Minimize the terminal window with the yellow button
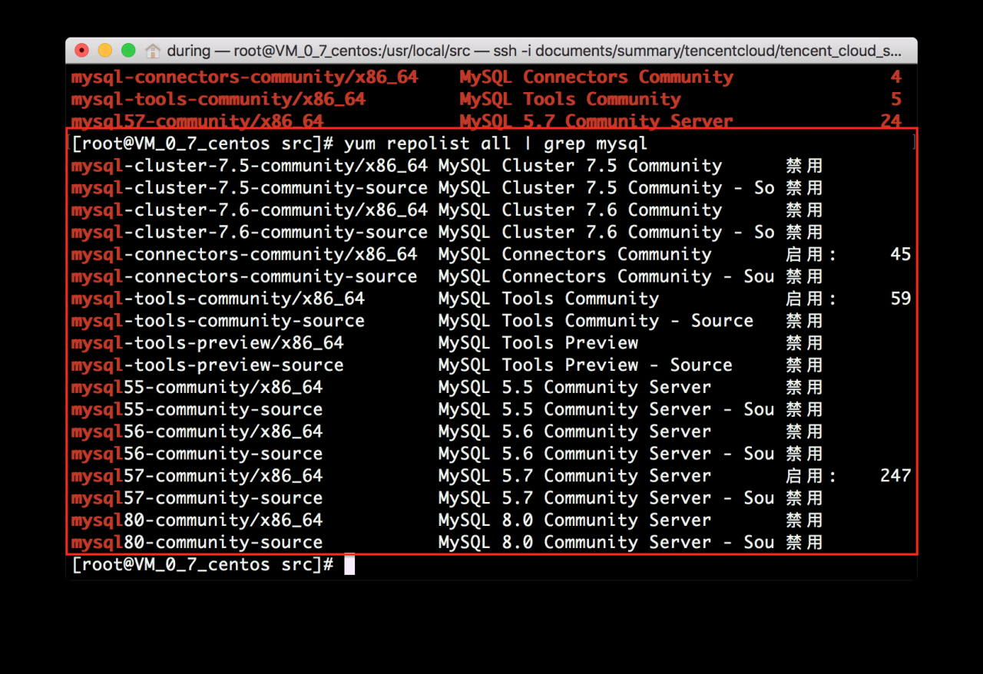Screen dimensions: 983x674 click(105, 51)
